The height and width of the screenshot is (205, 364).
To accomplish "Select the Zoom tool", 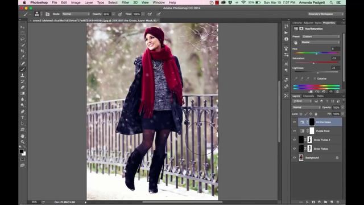I will point(23,142).
